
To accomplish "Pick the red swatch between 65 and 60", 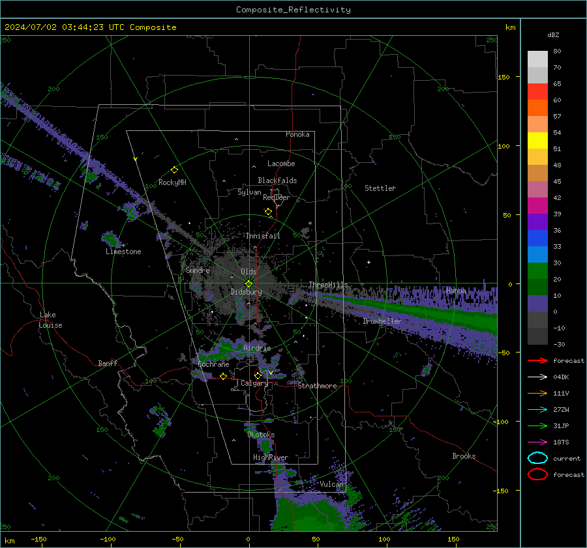I will click(x=537, y=92).
